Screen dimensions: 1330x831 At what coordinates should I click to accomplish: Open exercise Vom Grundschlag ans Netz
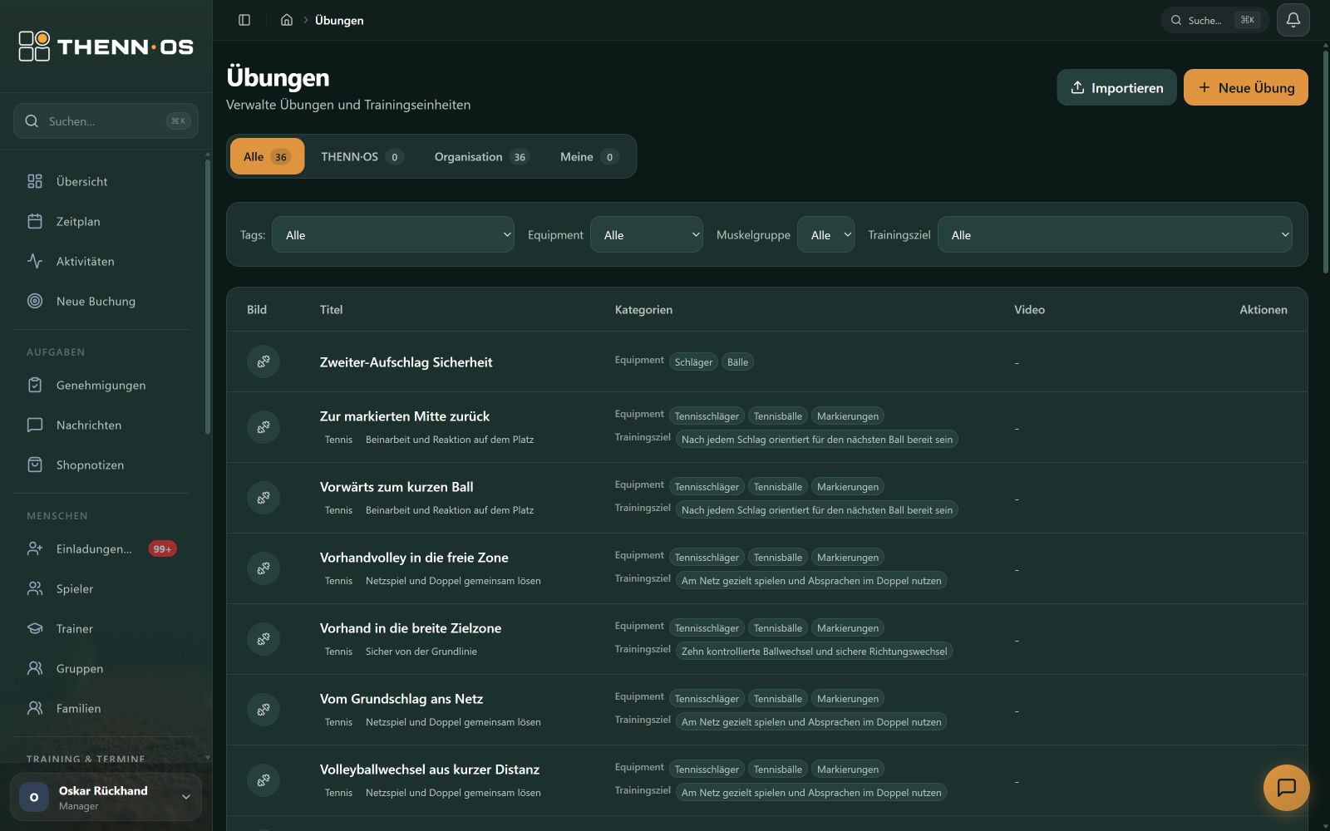(x=401, y=698)
